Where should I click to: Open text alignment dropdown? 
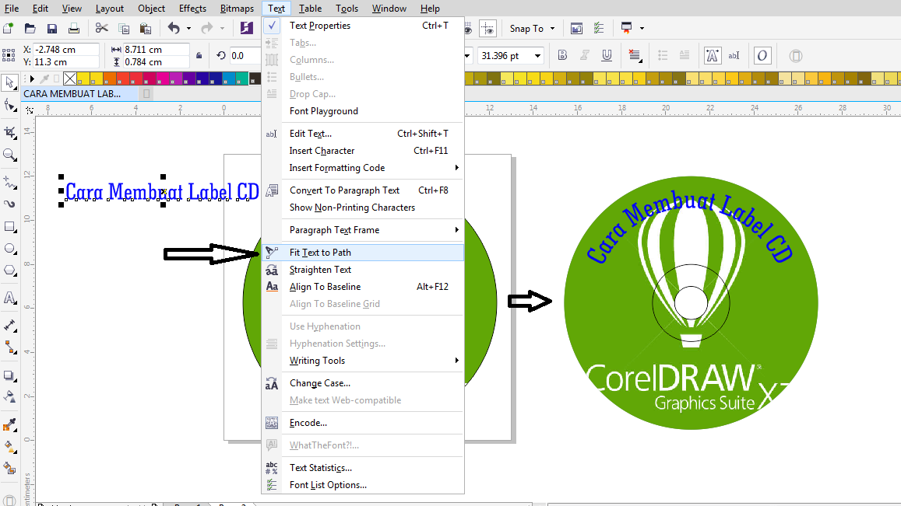(635, 56)
